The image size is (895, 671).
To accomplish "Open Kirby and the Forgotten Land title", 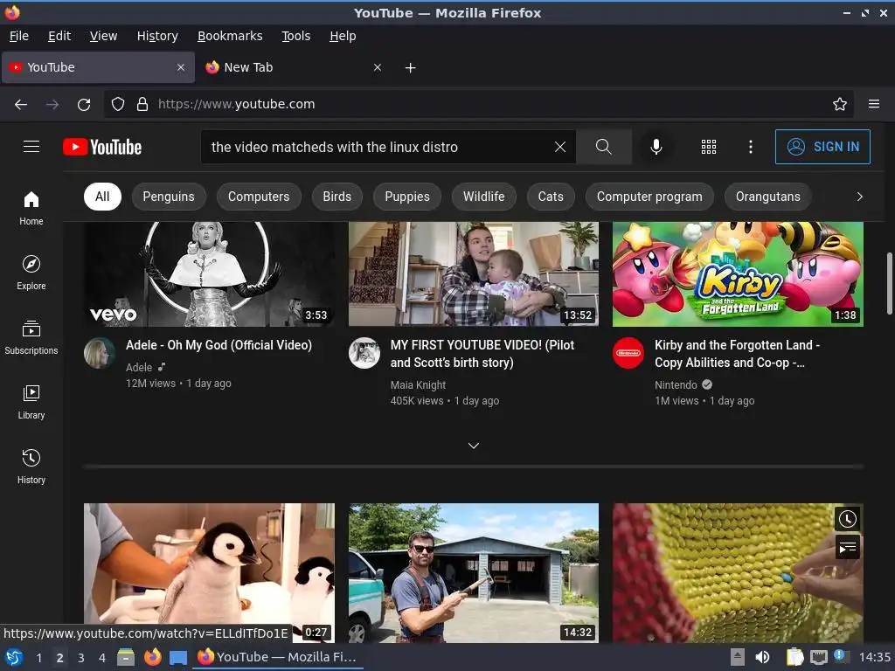I will point(737,354).
